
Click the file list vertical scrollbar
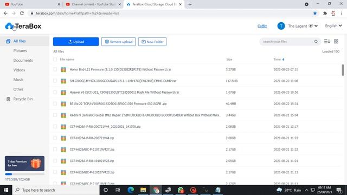pos(343,70)
